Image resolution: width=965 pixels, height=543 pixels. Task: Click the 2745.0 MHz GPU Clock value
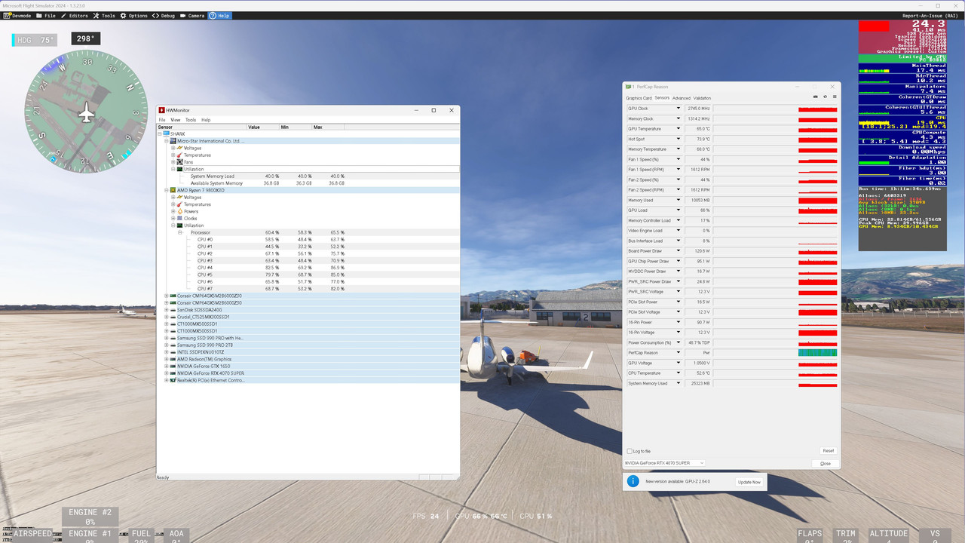[x=700, y=109]
